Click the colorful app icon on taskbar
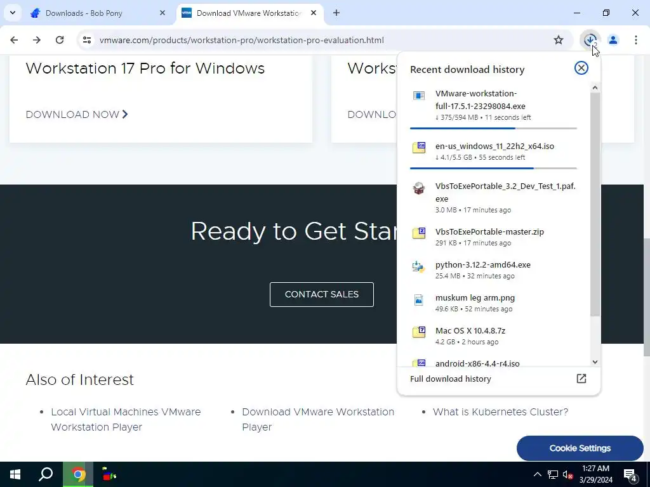 109,474
